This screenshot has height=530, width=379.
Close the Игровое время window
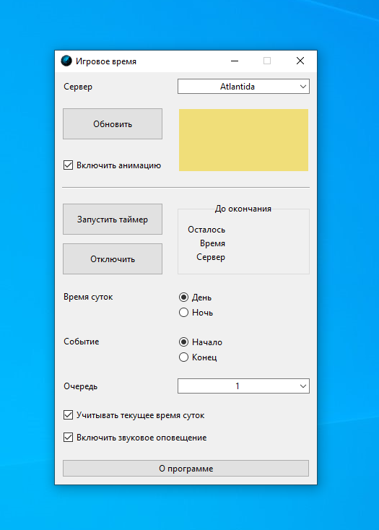coord(300,61)
